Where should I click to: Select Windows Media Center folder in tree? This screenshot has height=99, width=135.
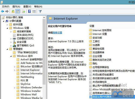pyautogui.click(x=29, y=98)
